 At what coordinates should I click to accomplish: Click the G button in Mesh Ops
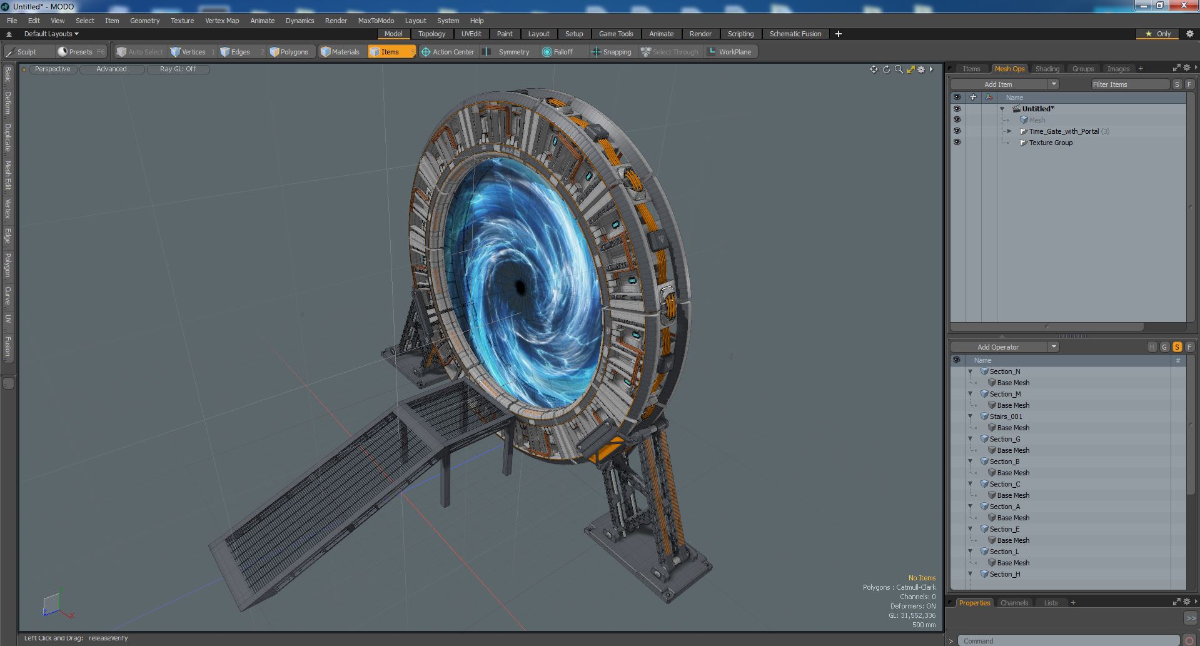[x=1164, y=347]
